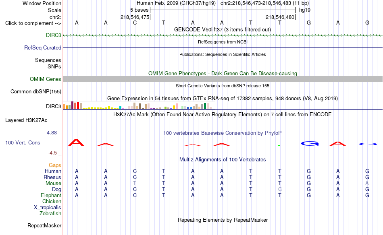Click the 'Common dbSNP(155)' track label

[35, 92]
